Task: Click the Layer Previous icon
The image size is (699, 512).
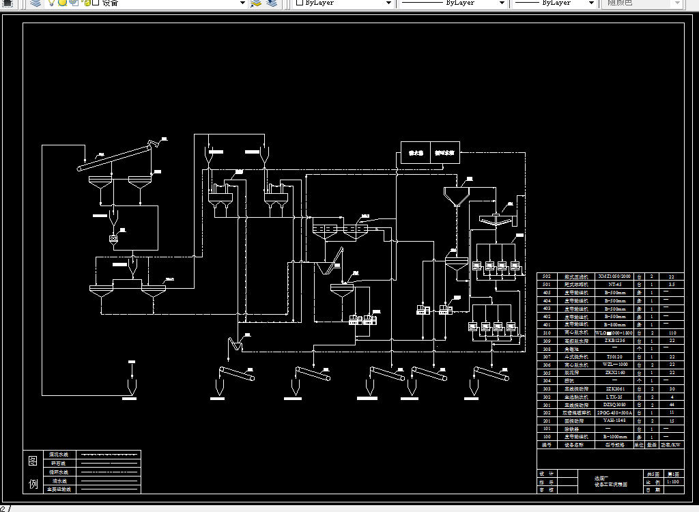Action: pos(272,3)
